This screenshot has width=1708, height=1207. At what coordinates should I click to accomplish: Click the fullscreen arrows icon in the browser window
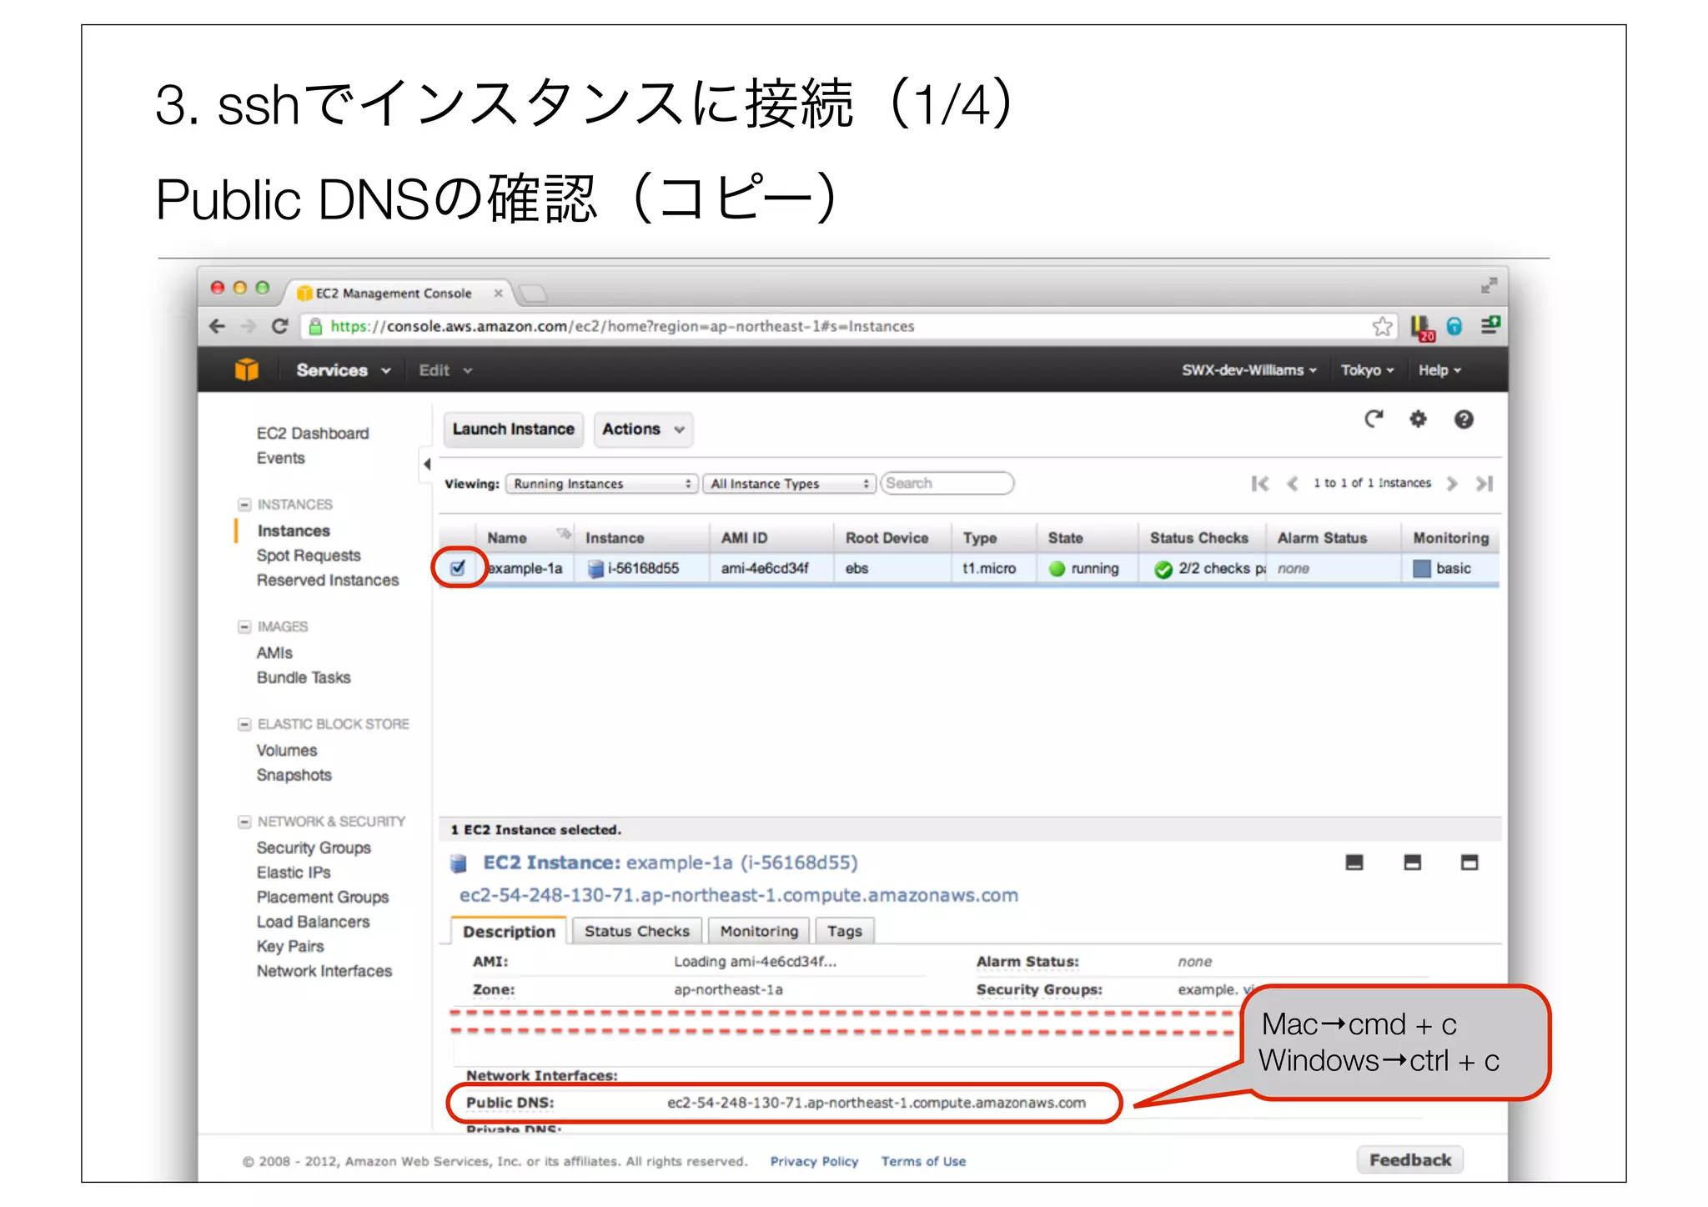[1489, 286]
